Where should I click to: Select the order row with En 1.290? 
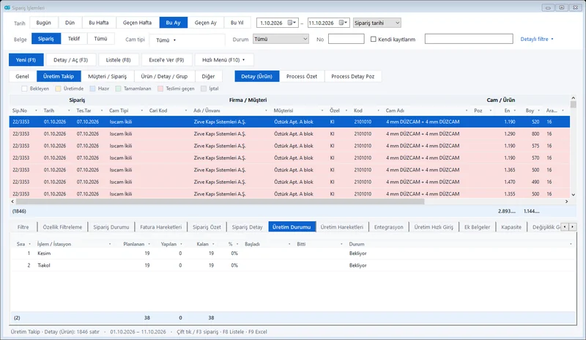[x=289, y=134]
